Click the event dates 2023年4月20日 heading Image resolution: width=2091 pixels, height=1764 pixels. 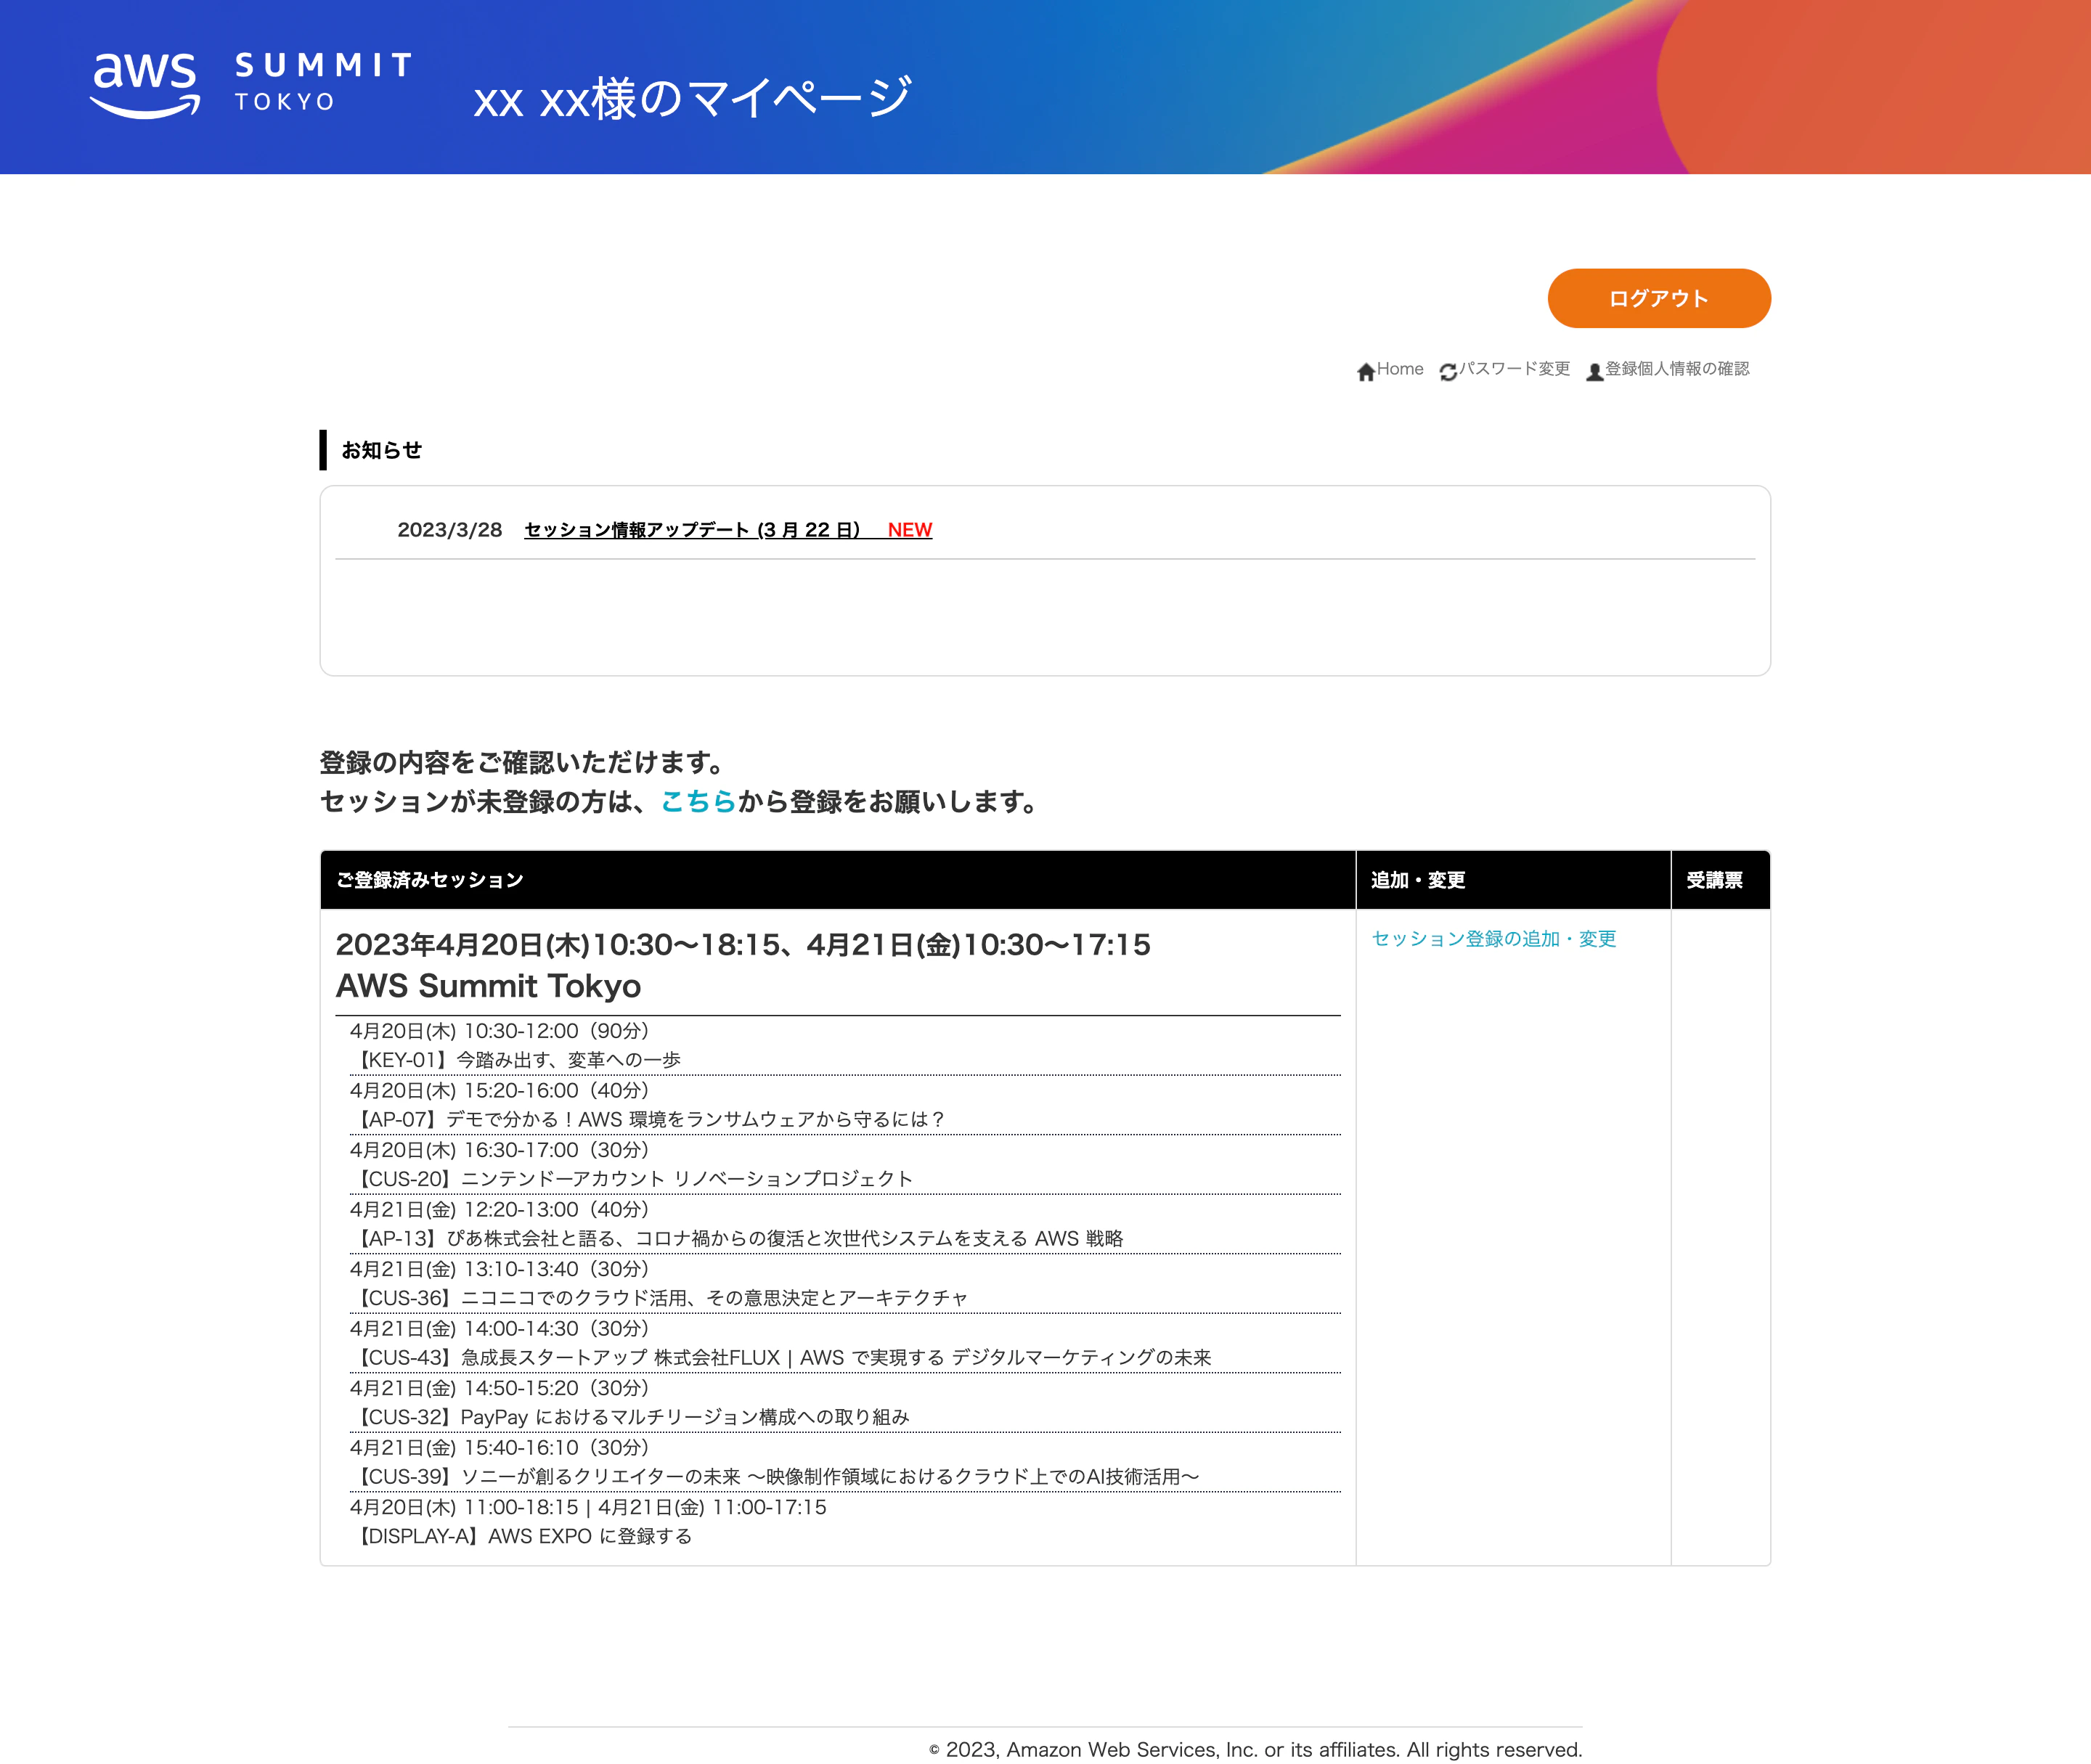click(743, 945)
